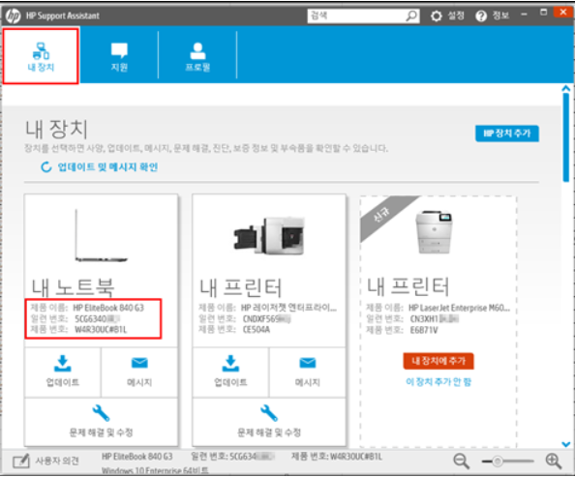Click status bar text HP EliteBook 840 G3
Viewport: 575px width, 477px height.
[136, 457]
